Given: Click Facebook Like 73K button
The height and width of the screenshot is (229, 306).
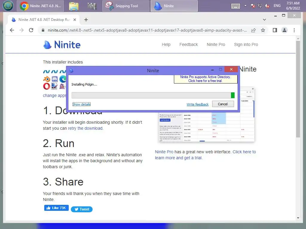Looking at the screenshot, I should coord(56,208).
